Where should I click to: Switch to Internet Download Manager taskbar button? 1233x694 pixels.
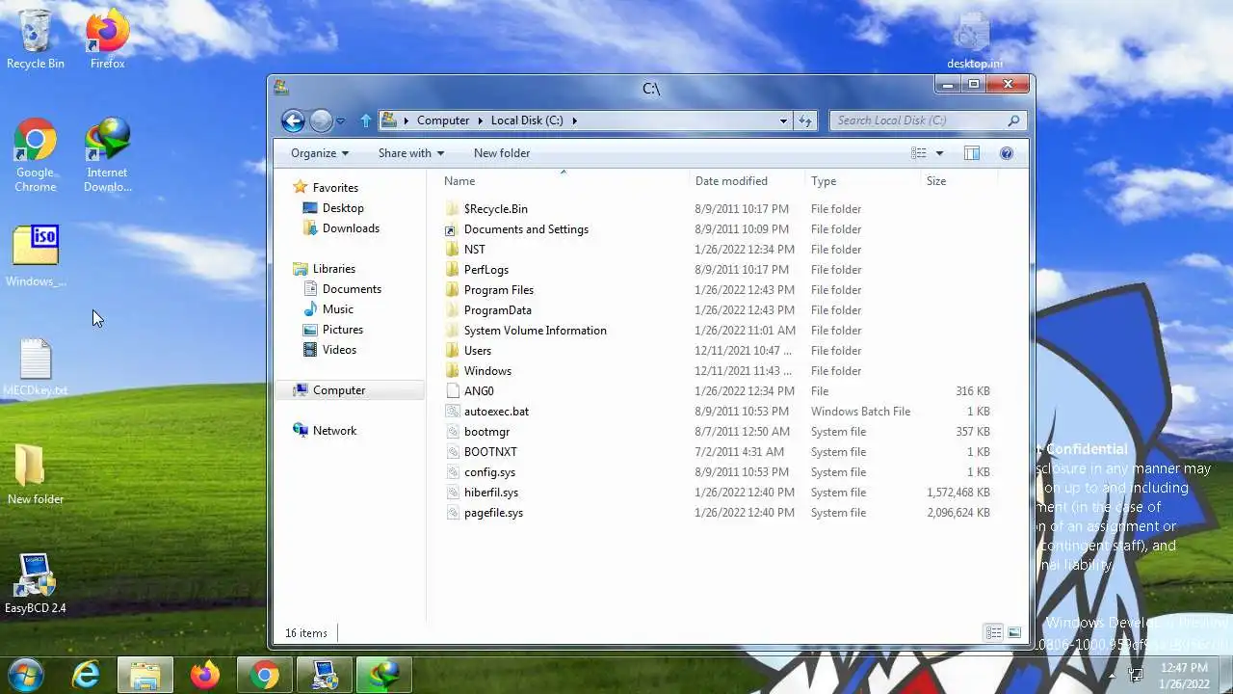(384, 675)
